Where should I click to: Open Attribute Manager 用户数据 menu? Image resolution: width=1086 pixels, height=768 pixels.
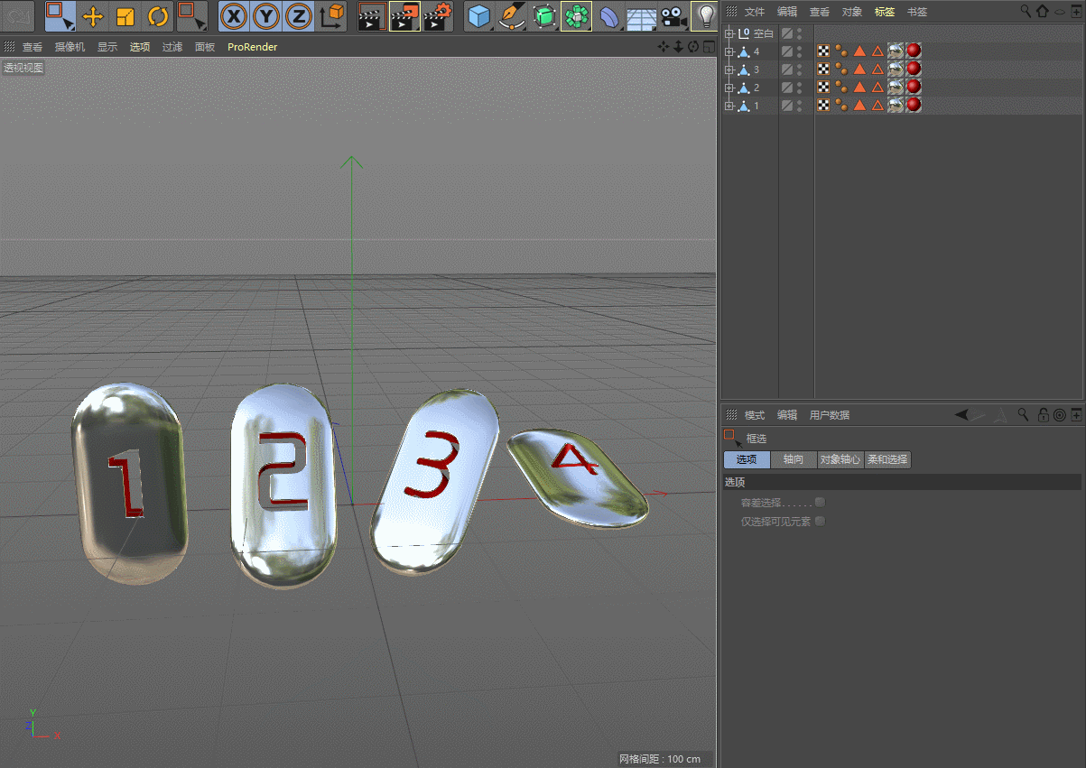830,415
